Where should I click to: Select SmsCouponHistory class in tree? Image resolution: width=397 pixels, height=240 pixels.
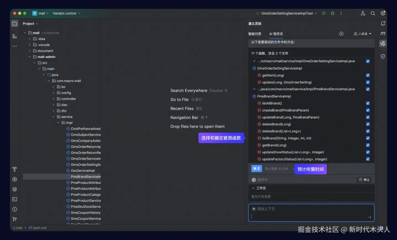click(x=84, y=213)
